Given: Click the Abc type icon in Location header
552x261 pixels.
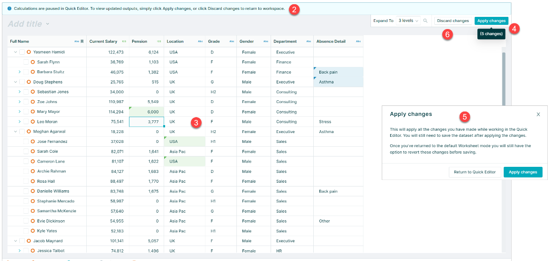Looking at the screenshot, I should (200, 41).
